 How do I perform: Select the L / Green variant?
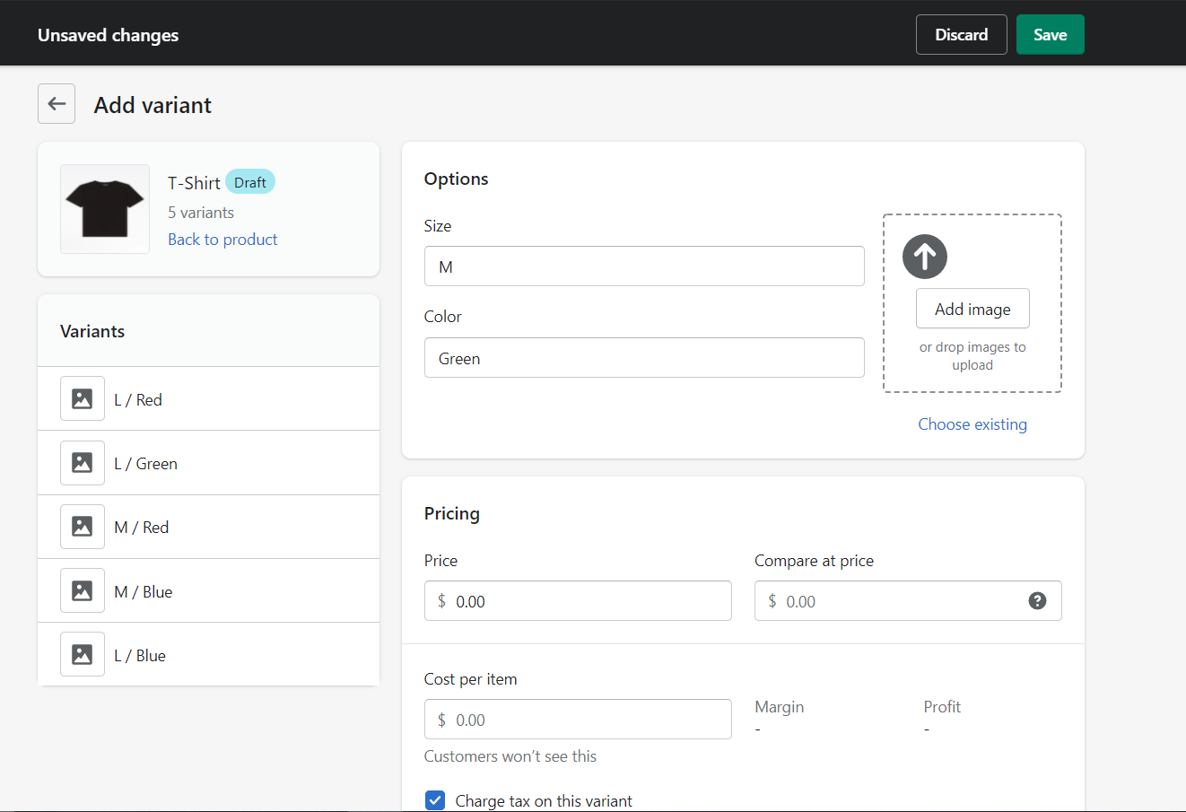[x=208, y=463]
